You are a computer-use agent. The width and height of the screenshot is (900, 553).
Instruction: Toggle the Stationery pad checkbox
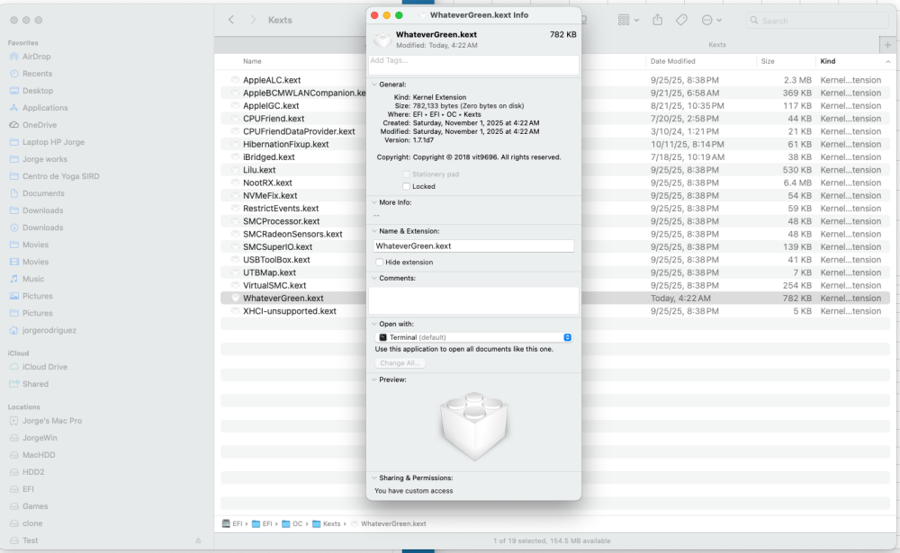[x=407, y=174]
